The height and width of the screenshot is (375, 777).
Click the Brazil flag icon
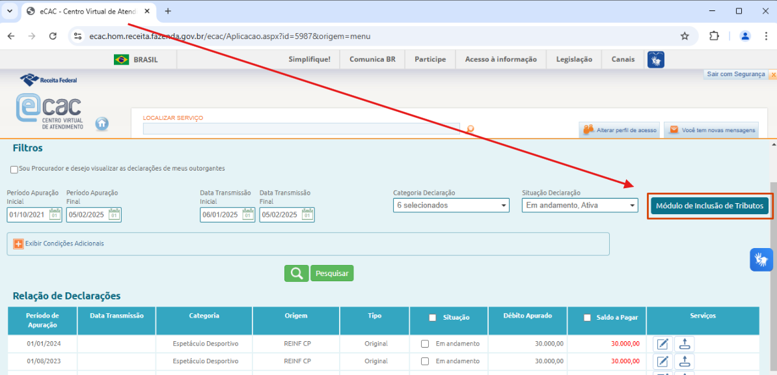(121, 59)
